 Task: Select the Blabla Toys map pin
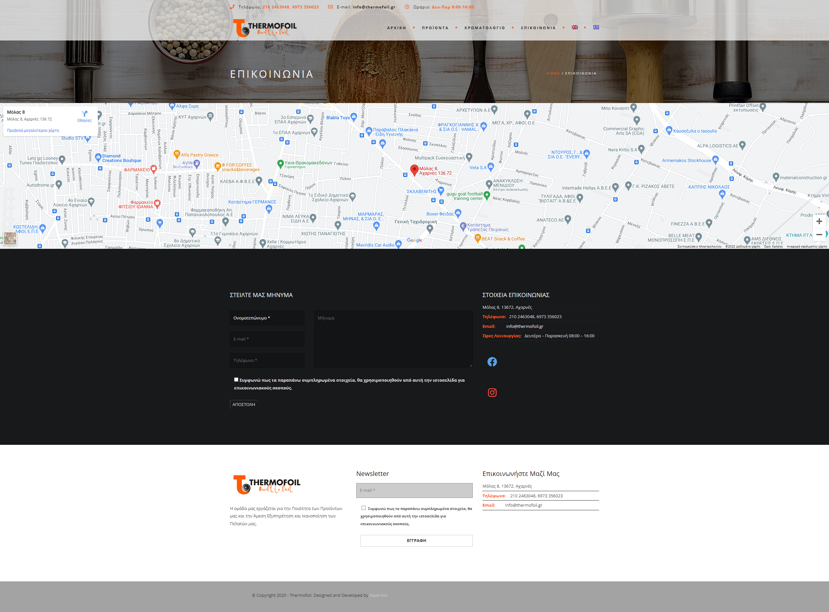click(x=354, y=117)
